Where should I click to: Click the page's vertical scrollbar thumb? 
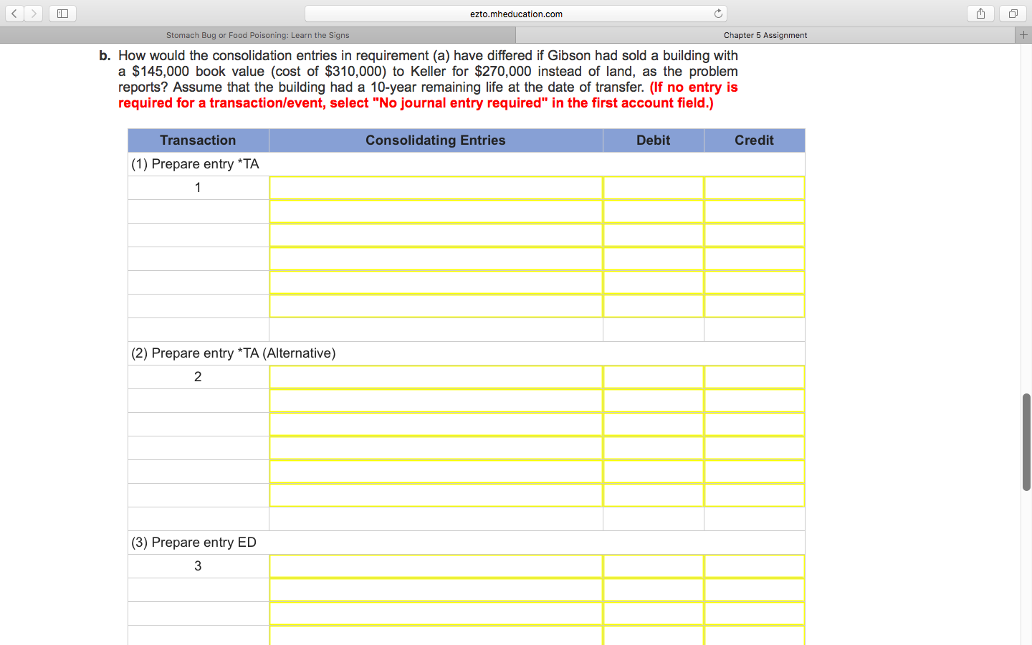tap(1026, 442)
